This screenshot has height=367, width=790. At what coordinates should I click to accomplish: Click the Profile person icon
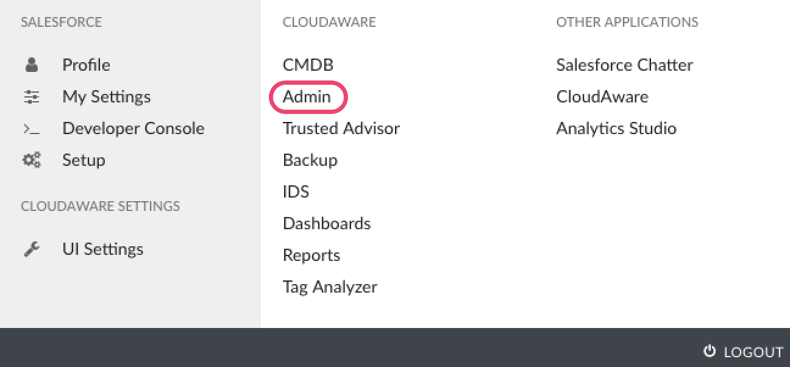(31, 65)
